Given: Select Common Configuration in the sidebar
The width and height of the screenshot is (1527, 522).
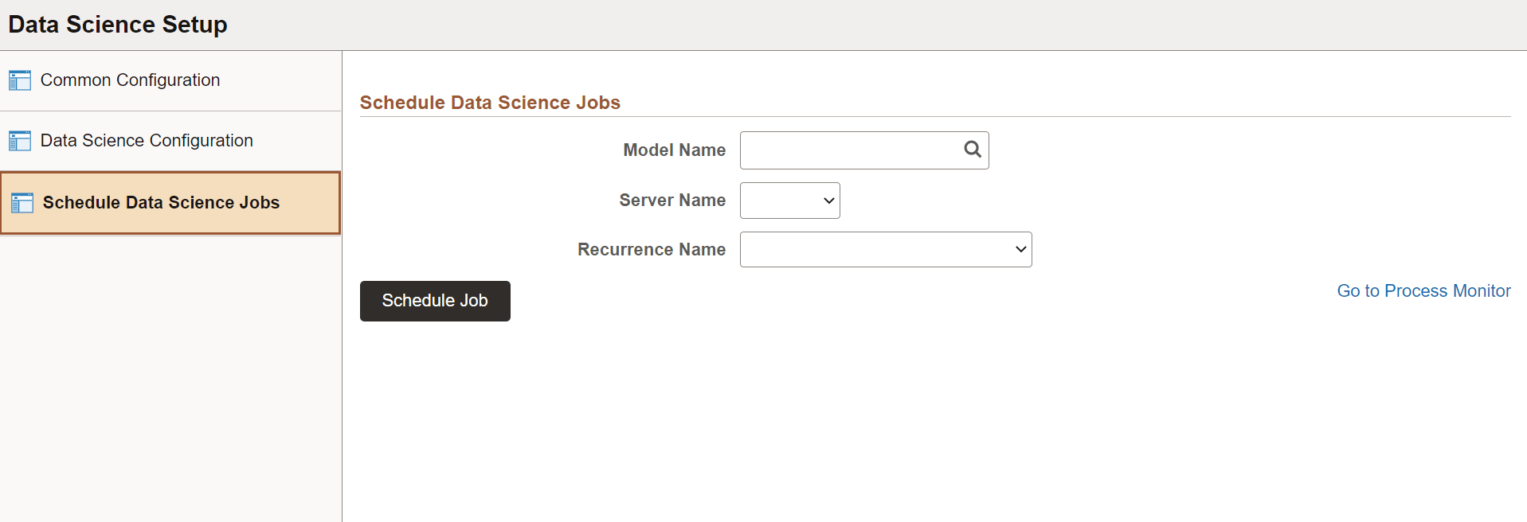Looking at the screenshot, I should 131,80.
